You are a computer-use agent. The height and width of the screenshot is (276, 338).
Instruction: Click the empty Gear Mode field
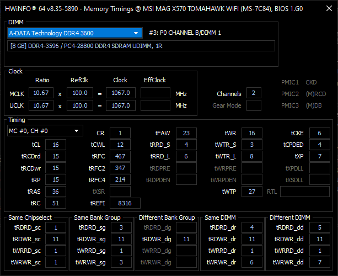[x=254, y=105]
